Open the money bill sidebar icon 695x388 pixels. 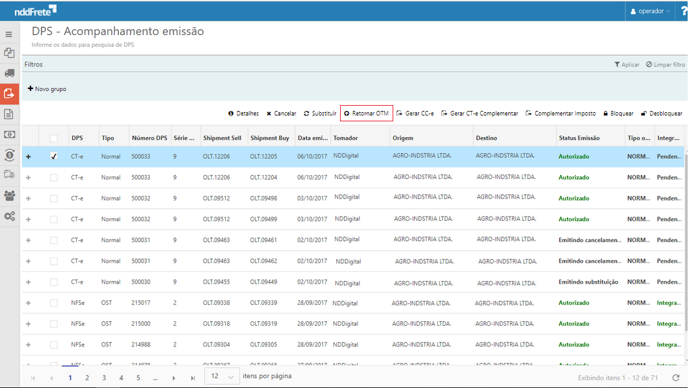pyautogui.click(x=9, y=134)
